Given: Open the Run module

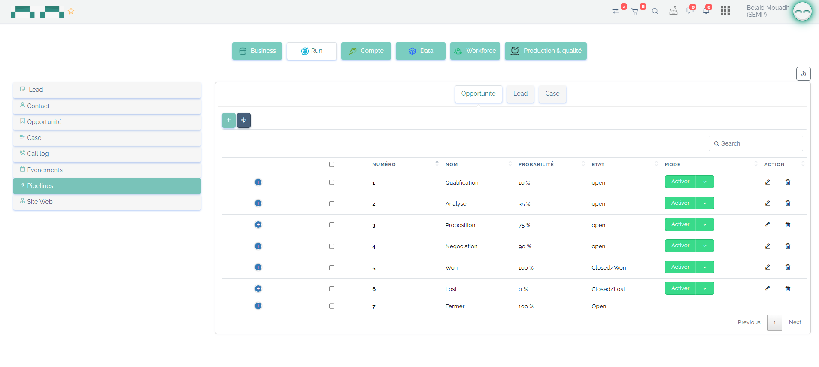Looking at the screenshot, I should (x=312, y=51).
